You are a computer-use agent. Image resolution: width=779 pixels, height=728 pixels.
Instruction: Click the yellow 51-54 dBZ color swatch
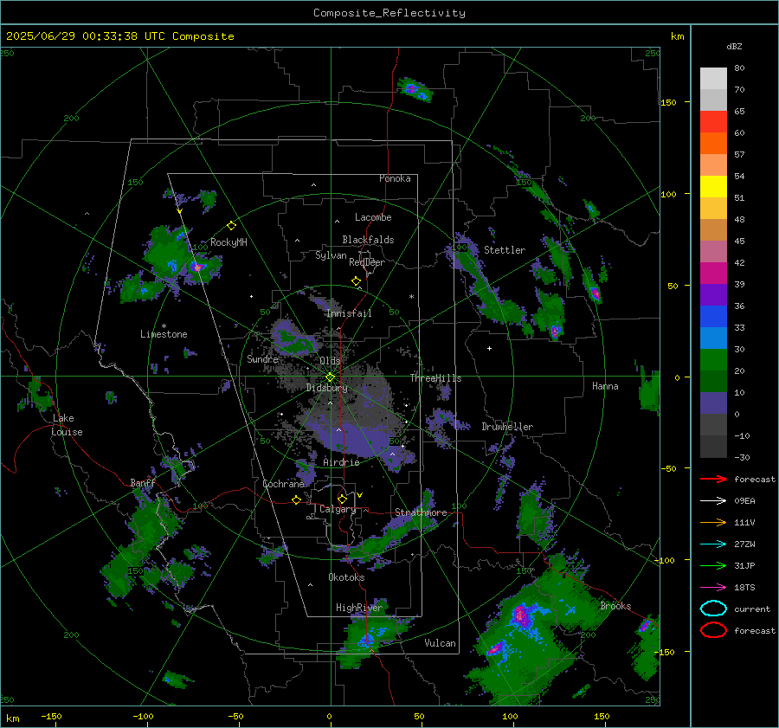[713, 187]
